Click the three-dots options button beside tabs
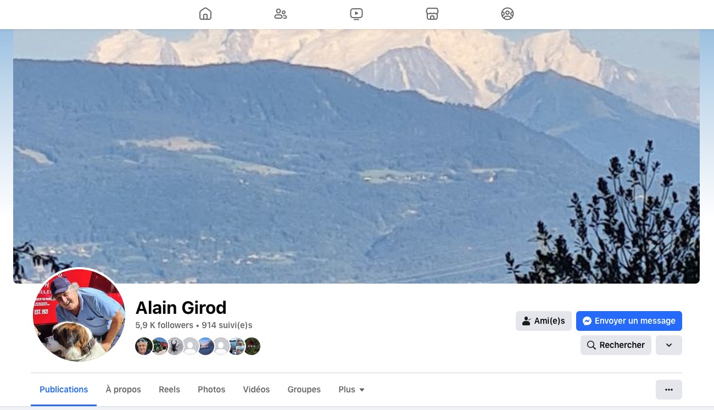 pyautogui.click(x=669, y=390)
